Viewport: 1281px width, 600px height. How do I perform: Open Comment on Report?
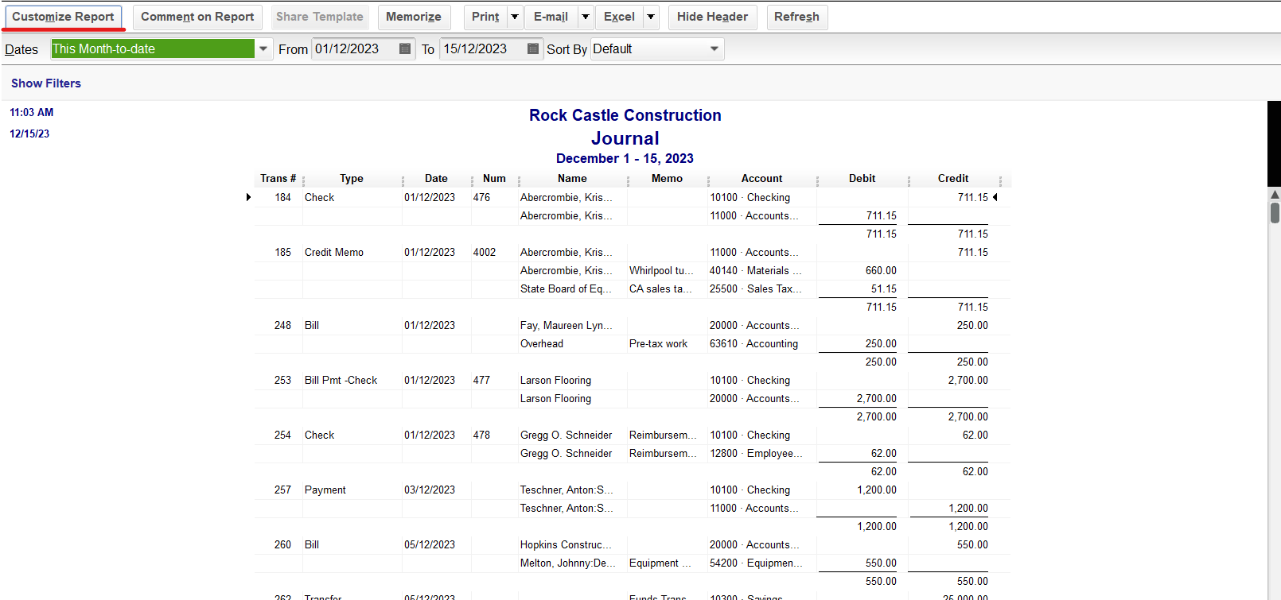click(x=197, y=17)
